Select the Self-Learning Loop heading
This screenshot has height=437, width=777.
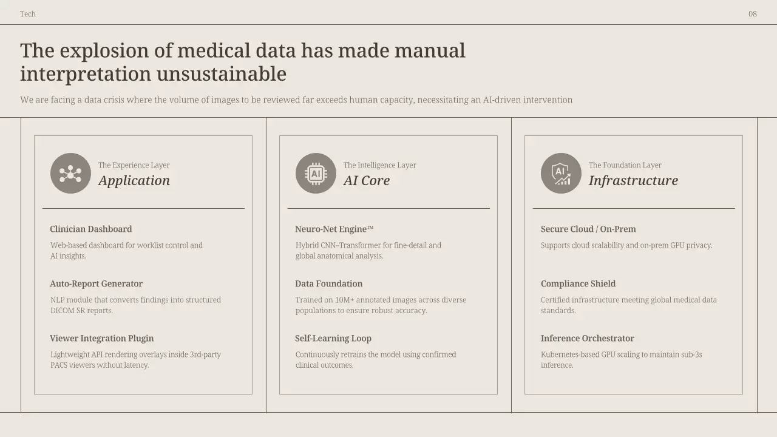click(333, 338)
